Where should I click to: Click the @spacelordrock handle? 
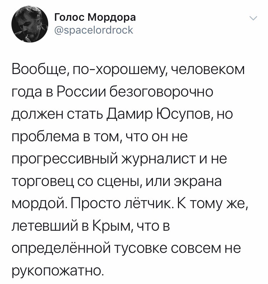coord(93,30)
